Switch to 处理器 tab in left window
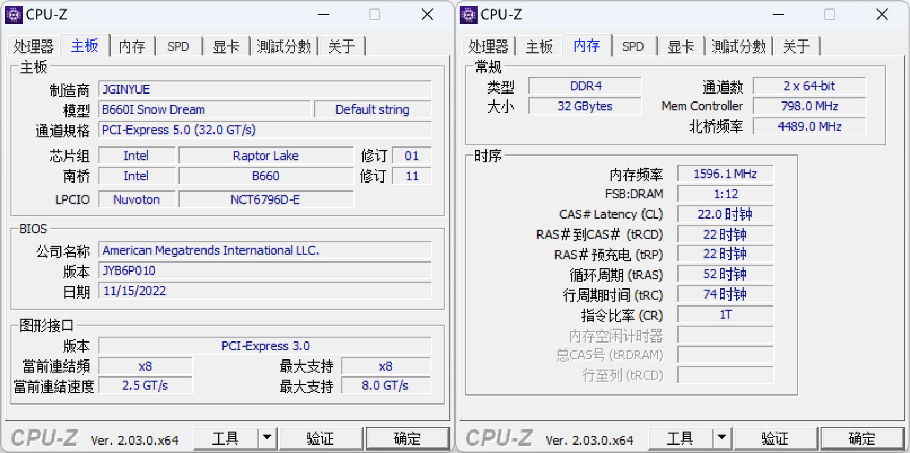The width and height of the screenshot is (910, 453). (x=33, y=46)
